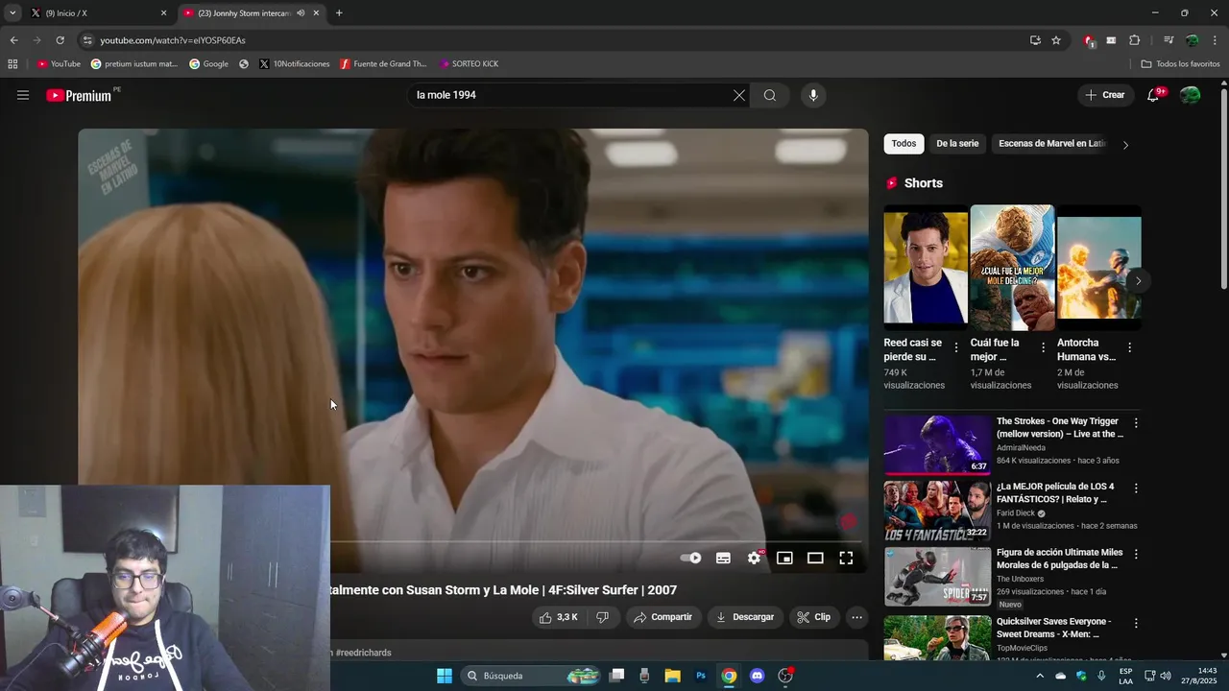This screenshot has width=1229, height=691.
Task: Open the player settings gear
Action: click(x=754, y=558)
